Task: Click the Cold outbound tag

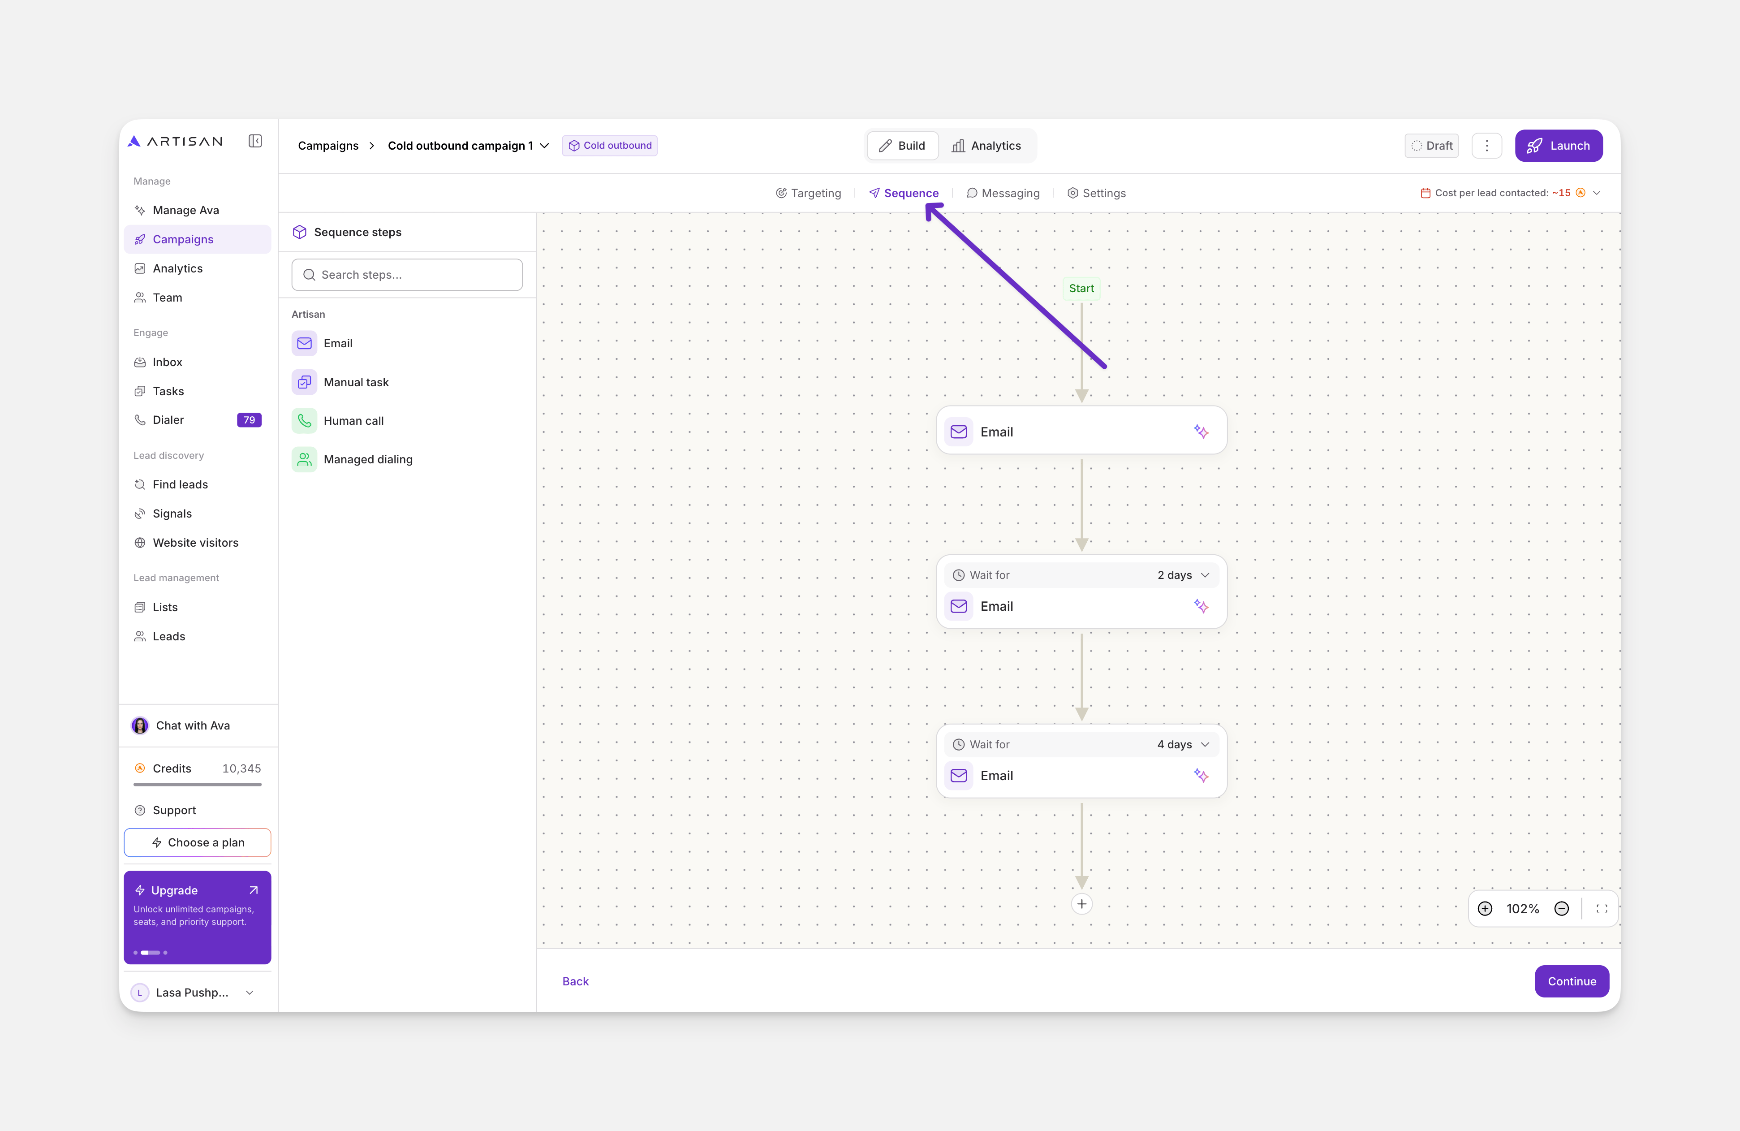Action: tap(610, 146)
